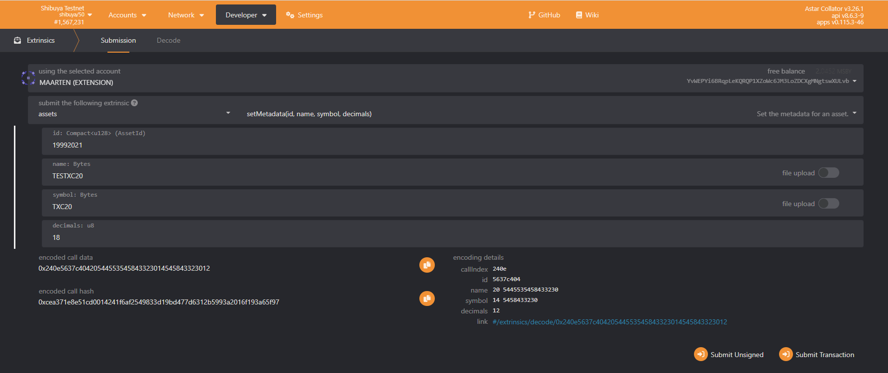The image size is (888, 373).
Task: Click the Submit Transaction button
Action: point(817,354)
